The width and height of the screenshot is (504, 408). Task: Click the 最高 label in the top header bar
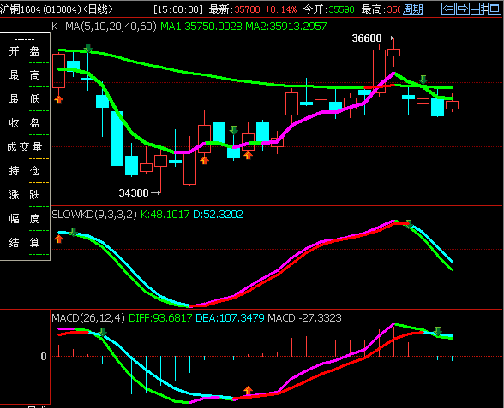[373, 9]
